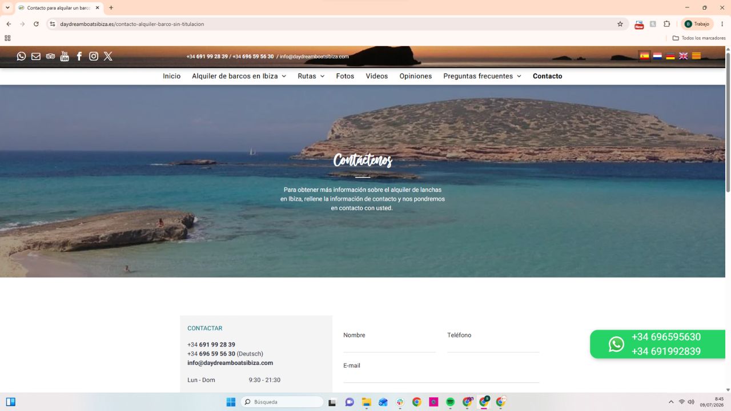Viewport: 731px width, 411px height.
Task: Expand the Rutas dropdown menu
Action: click(311, 76)
